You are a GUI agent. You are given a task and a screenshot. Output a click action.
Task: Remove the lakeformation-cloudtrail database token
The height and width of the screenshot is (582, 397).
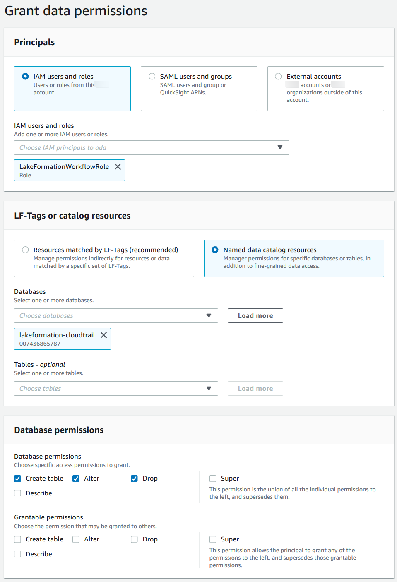tap(103, 335)
